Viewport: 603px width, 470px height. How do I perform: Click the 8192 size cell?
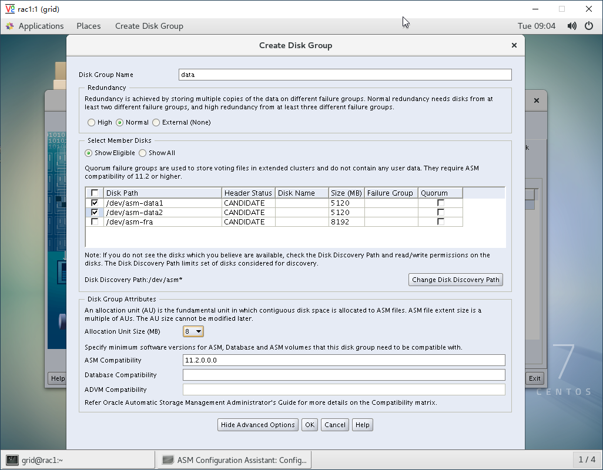click(347, 221)
